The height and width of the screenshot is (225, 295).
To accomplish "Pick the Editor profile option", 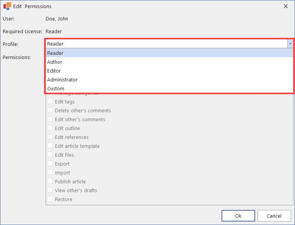I will coord(54,71).
